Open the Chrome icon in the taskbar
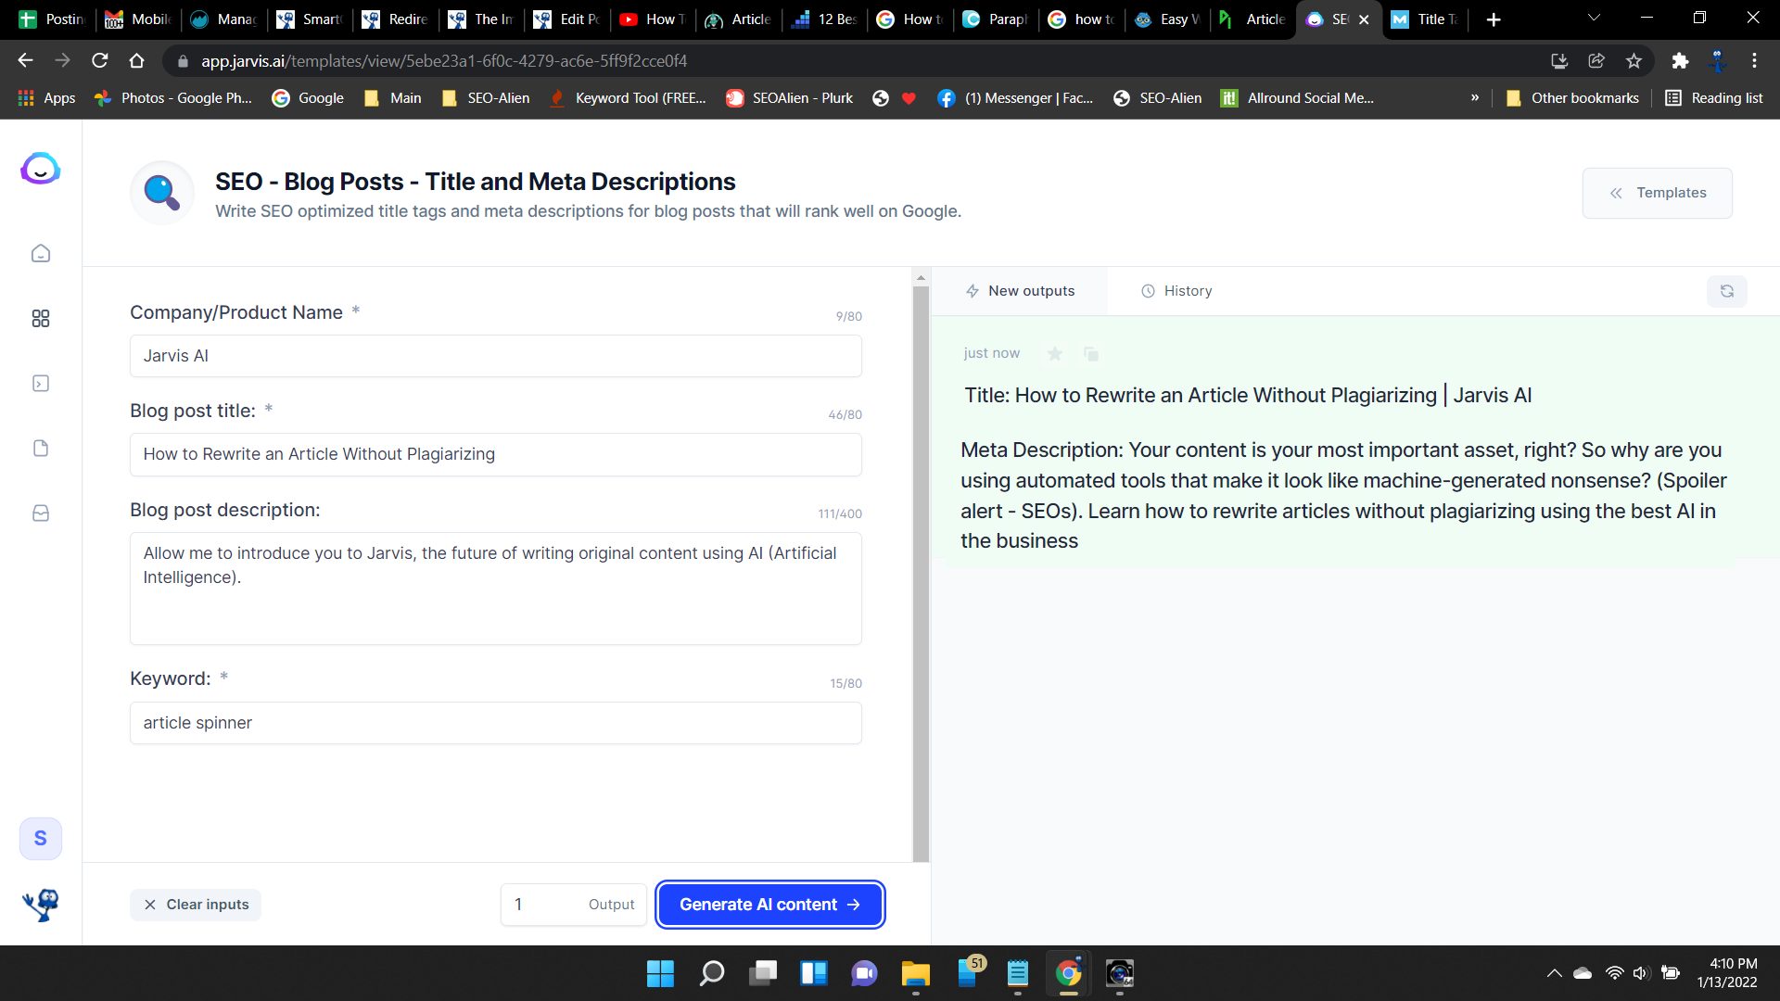 [x=1068, y=973]
